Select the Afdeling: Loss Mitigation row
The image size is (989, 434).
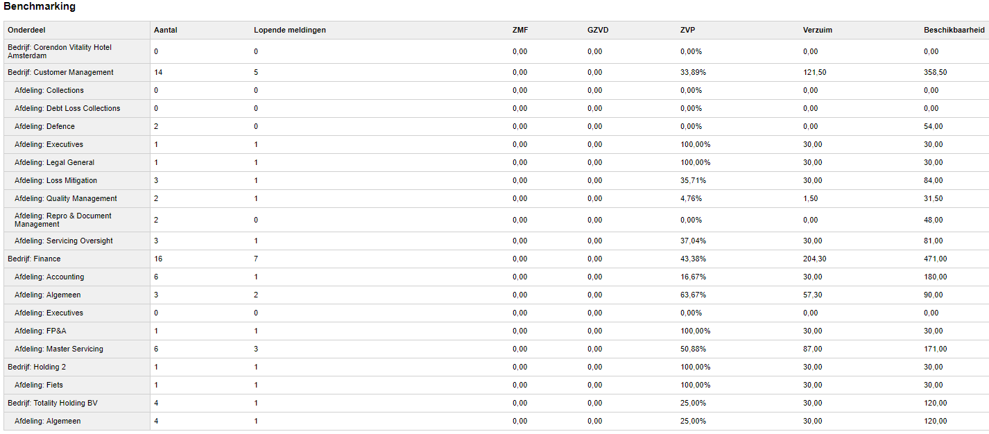point(55,180)
